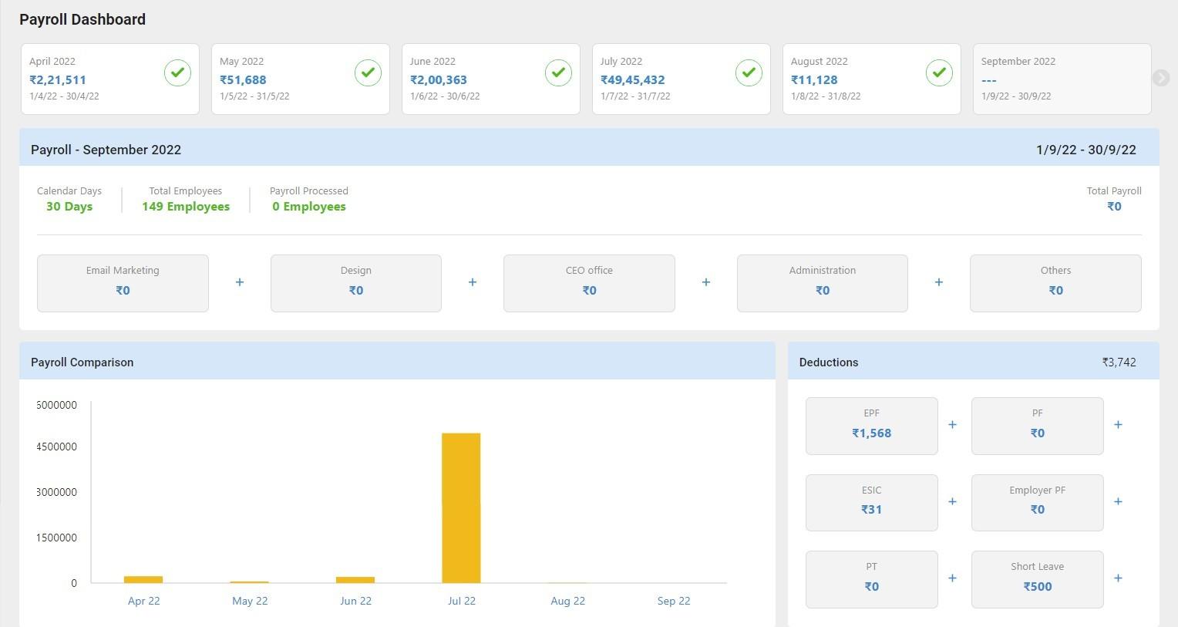
Task: Open the June 2022 payroll amount ₹2,00,363
Action: tap(439, 79)
